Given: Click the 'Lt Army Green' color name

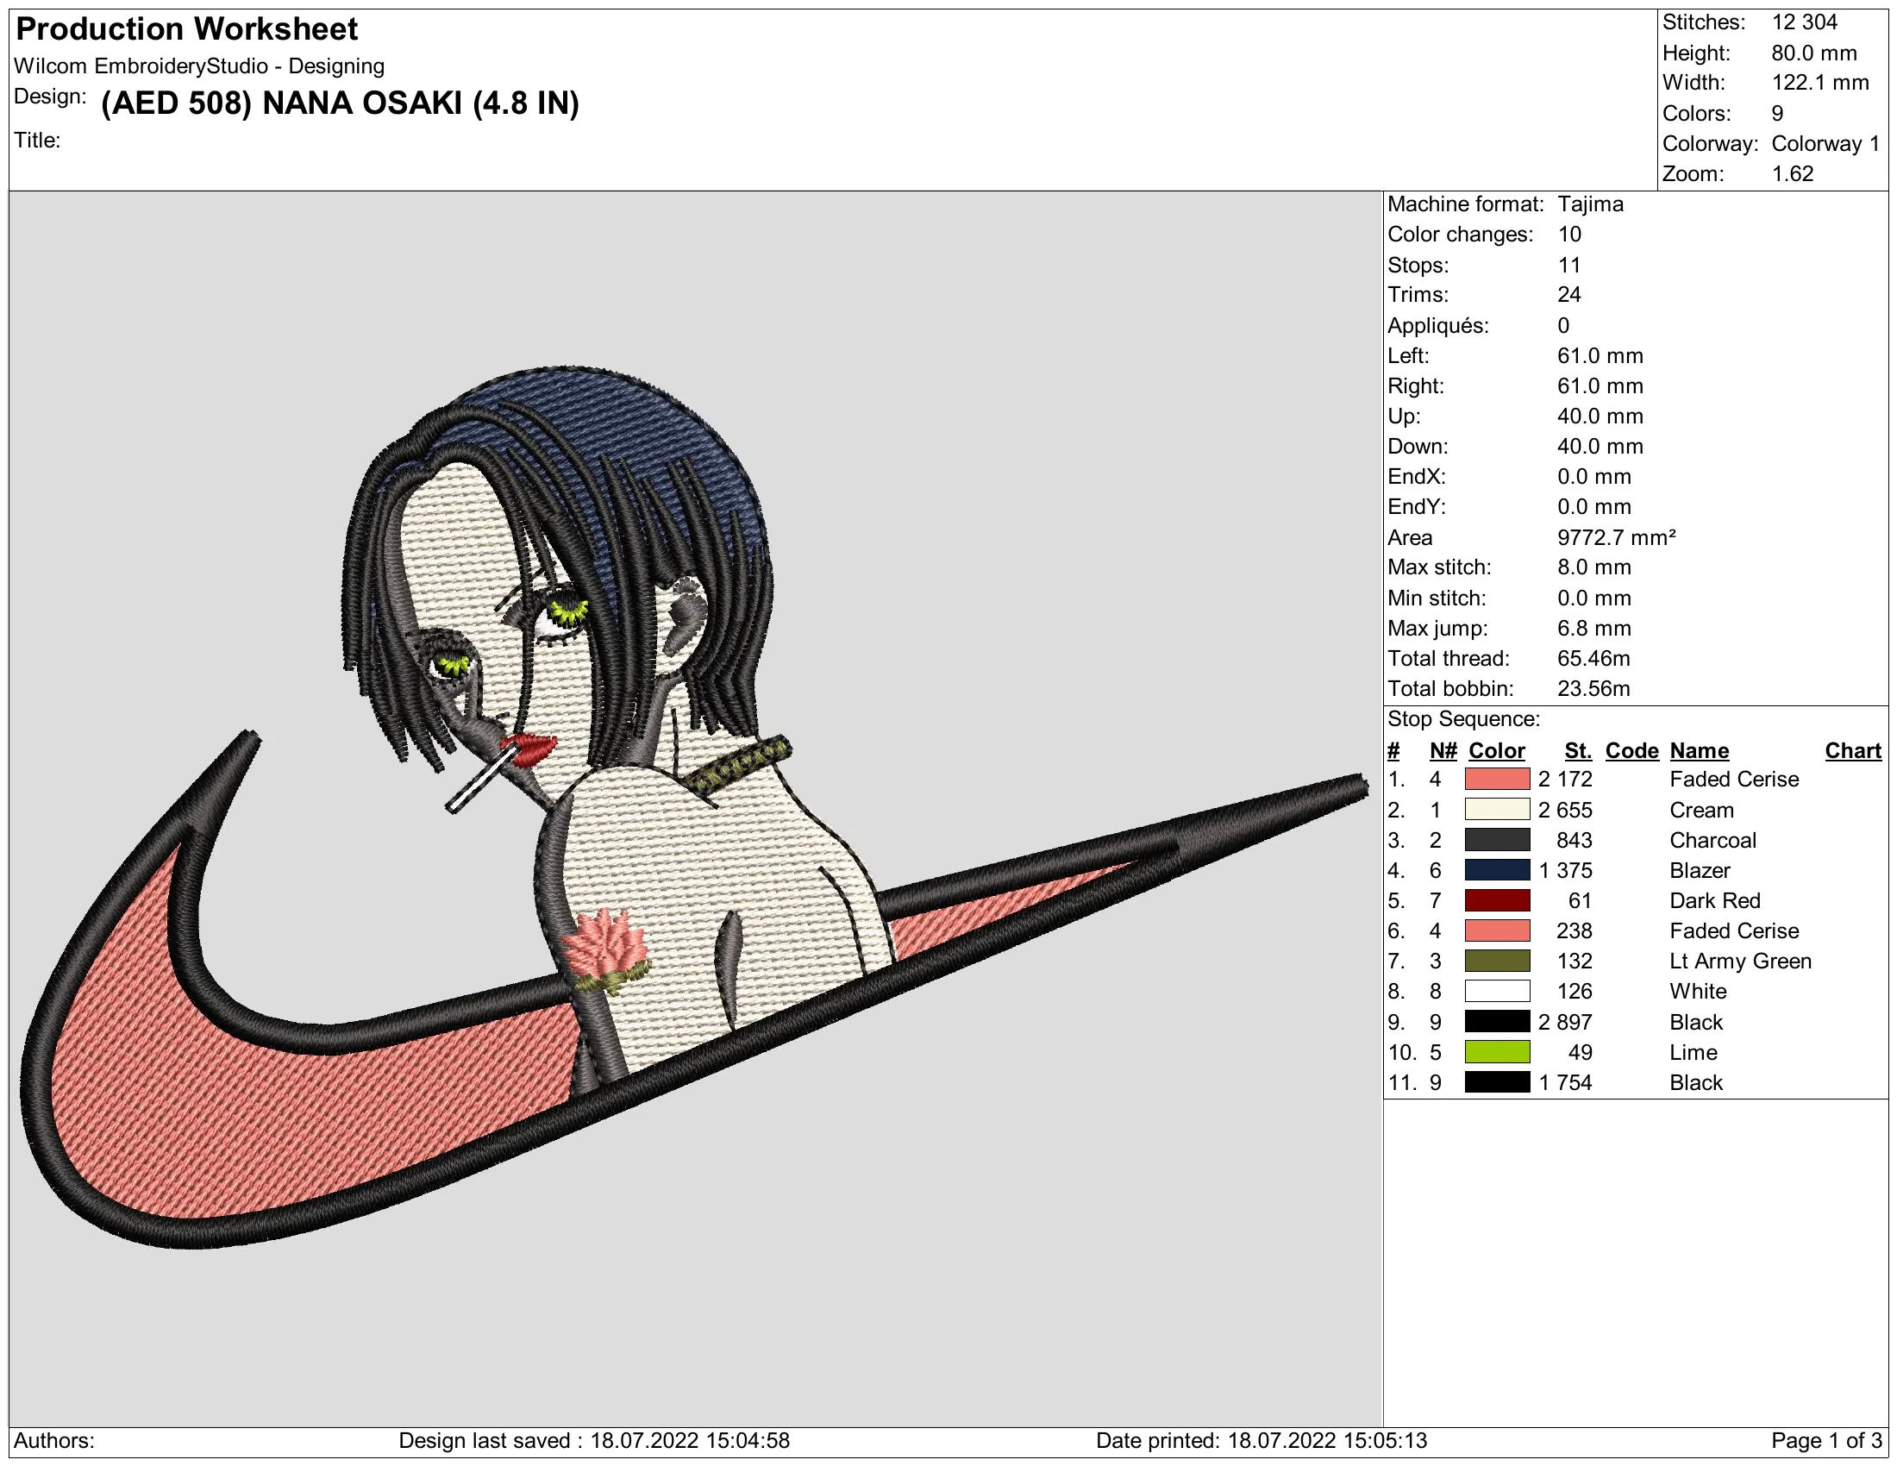Looking at the screenshot, I should [x=1740, y=962].
